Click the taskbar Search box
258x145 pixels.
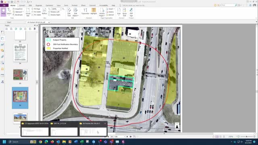pyautogui.click(x=19, y=142)
